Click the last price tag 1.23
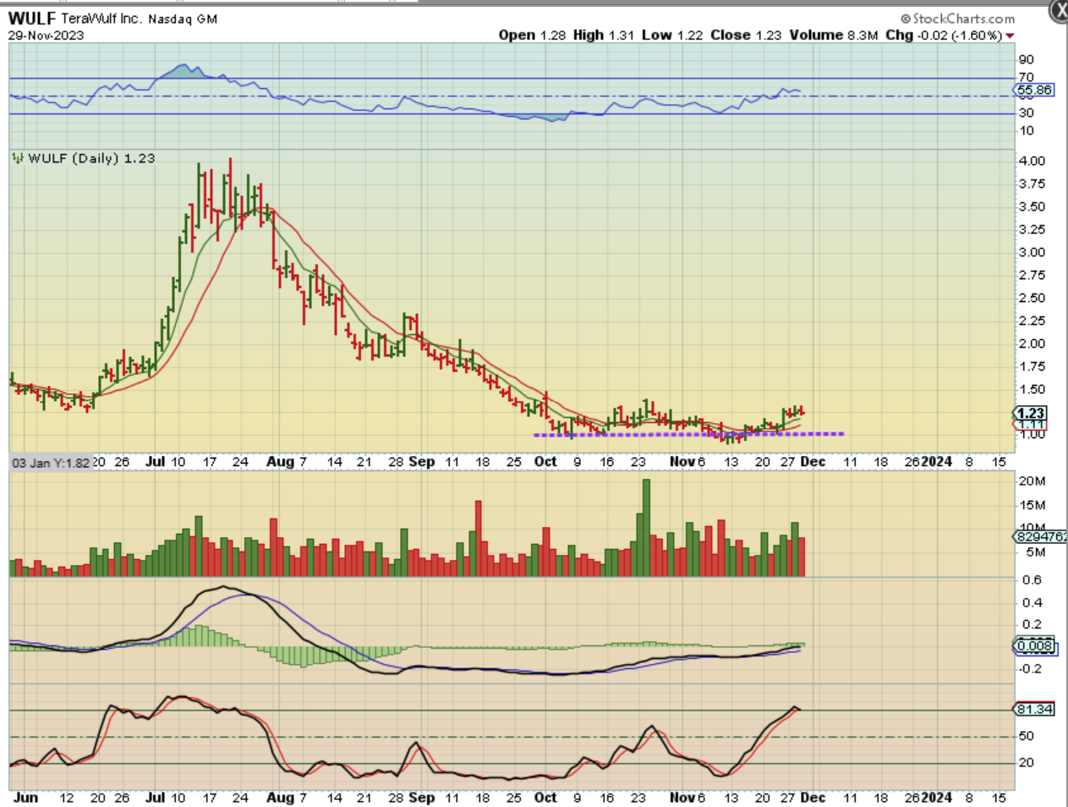 coord(1031,413)
